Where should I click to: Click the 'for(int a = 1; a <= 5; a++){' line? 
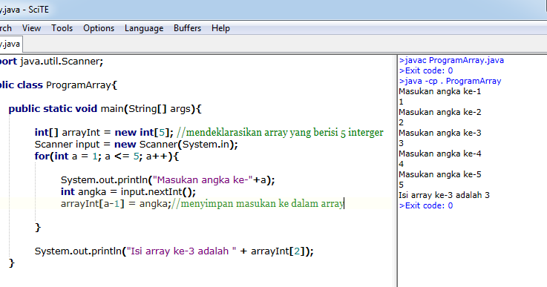(106, 156)
